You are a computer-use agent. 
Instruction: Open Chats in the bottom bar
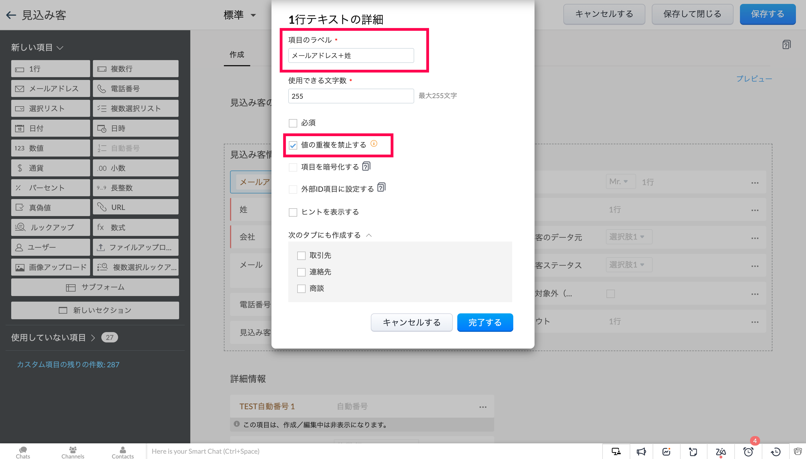pyautogui.click(x=23, y=452)
